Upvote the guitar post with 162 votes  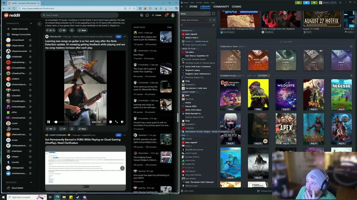(47, 129)
